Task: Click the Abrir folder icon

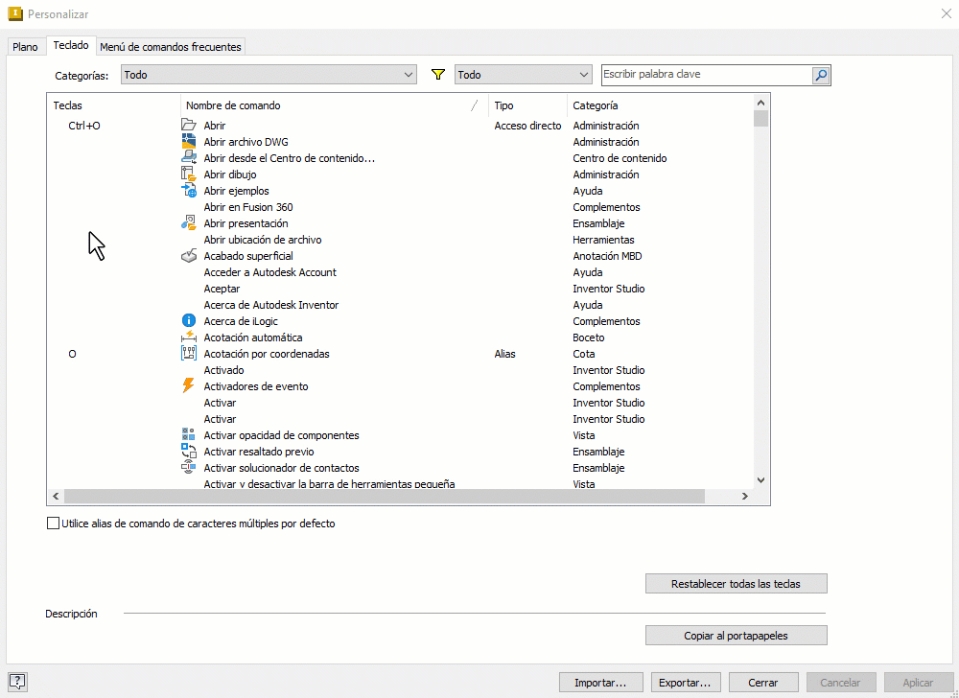Action: [x=188, y=125]
